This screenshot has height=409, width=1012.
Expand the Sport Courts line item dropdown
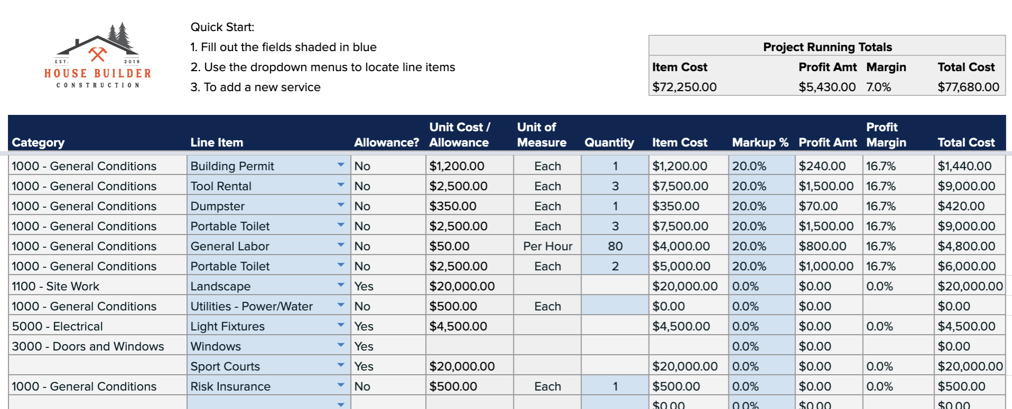click(x=341, y=365)
